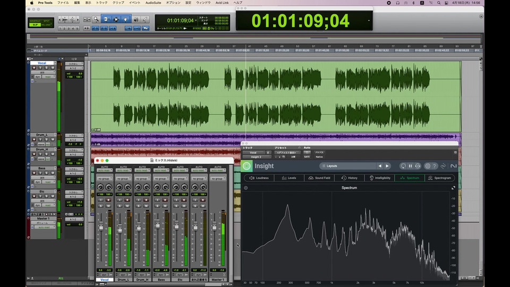Click the Native button in plugin header
Screen dimensions: 510x287
[319, 157]
